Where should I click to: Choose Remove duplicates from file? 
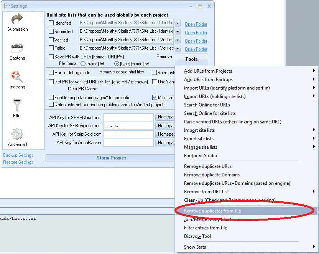[212, 211]
